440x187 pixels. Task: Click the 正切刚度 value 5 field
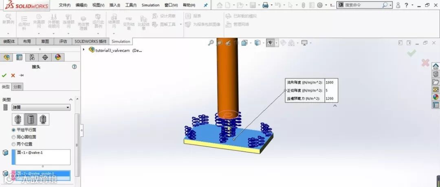pyautogui.click(x=331, y=90)
